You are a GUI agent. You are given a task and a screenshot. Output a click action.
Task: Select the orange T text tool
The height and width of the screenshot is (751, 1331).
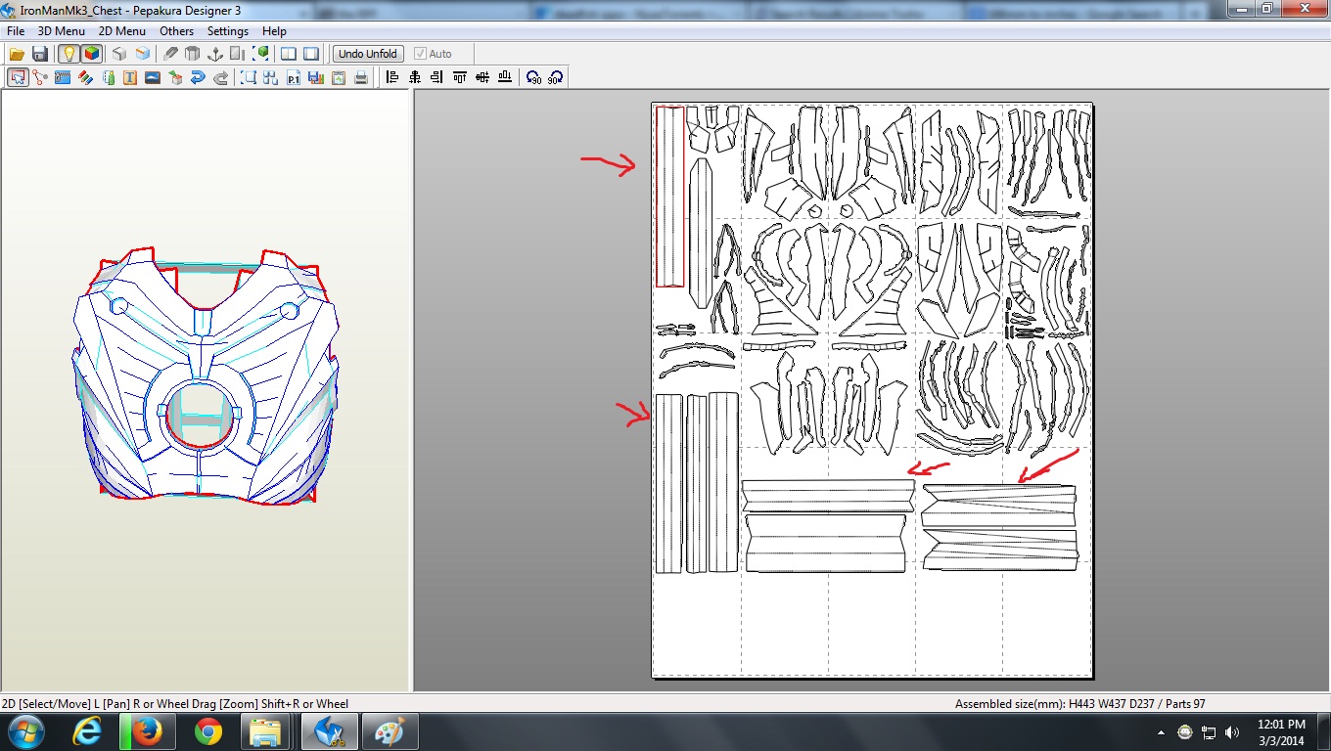click(x=130, y=77)
